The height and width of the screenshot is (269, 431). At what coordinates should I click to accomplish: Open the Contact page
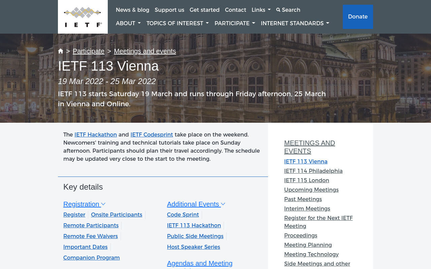pos(235,10)
